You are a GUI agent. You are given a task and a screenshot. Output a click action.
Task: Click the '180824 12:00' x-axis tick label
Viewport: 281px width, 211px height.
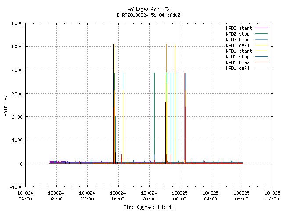pyautogui.click(x=87, y=196)
